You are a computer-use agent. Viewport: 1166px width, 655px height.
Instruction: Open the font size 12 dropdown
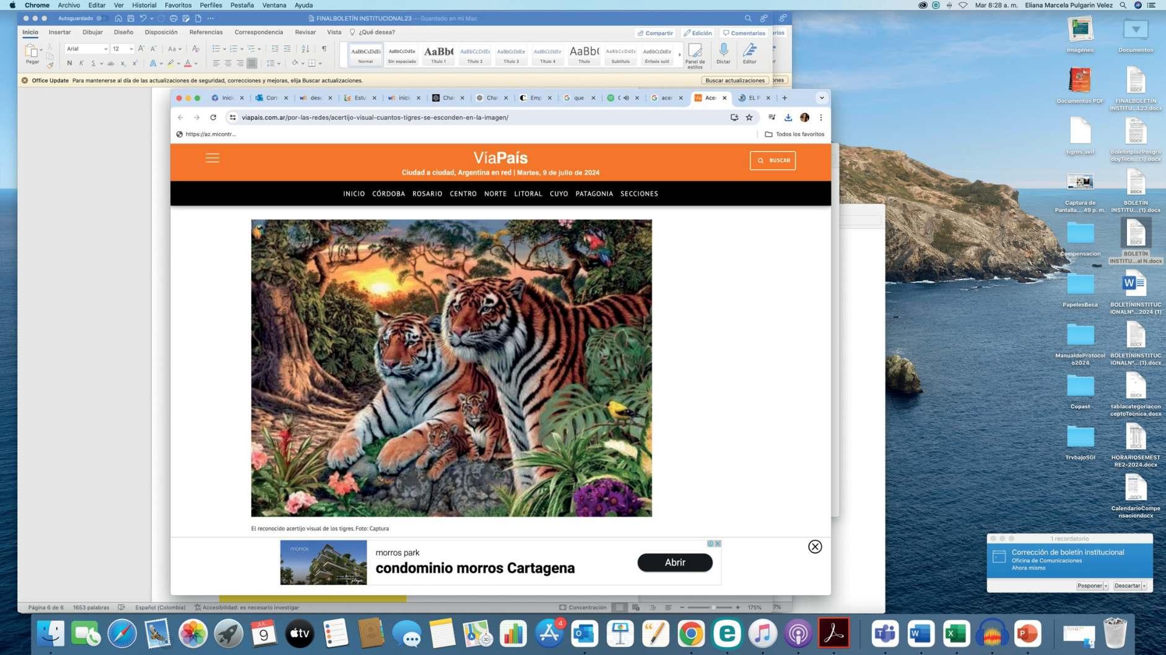coord(131,49)
